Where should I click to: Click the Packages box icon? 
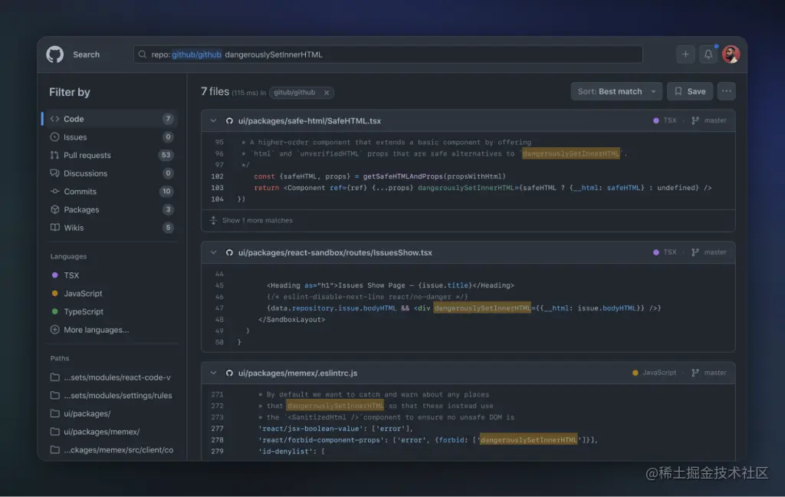[54, 209]
